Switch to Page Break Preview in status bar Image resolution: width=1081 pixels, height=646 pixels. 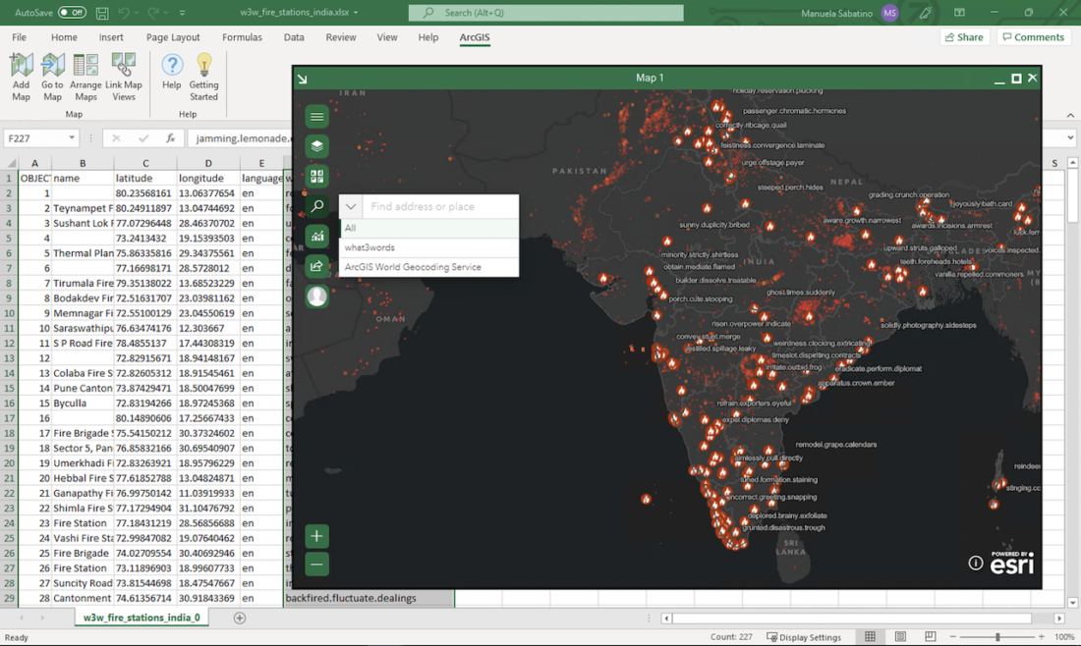(930, 637)
